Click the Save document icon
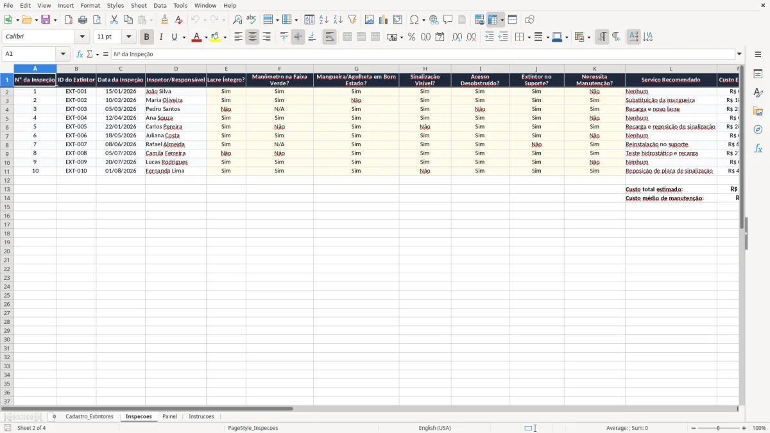Screen dimensions: 770x433 (x=46, y=20)
